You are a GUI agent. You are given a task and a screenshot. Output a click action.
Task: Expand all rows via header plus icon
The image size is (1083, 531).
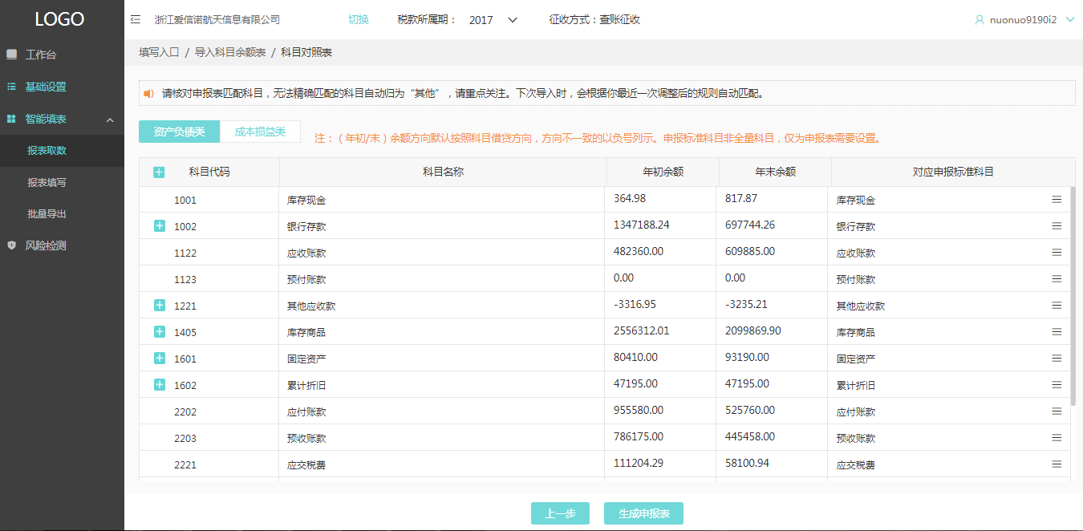click(x=159, y=172)
